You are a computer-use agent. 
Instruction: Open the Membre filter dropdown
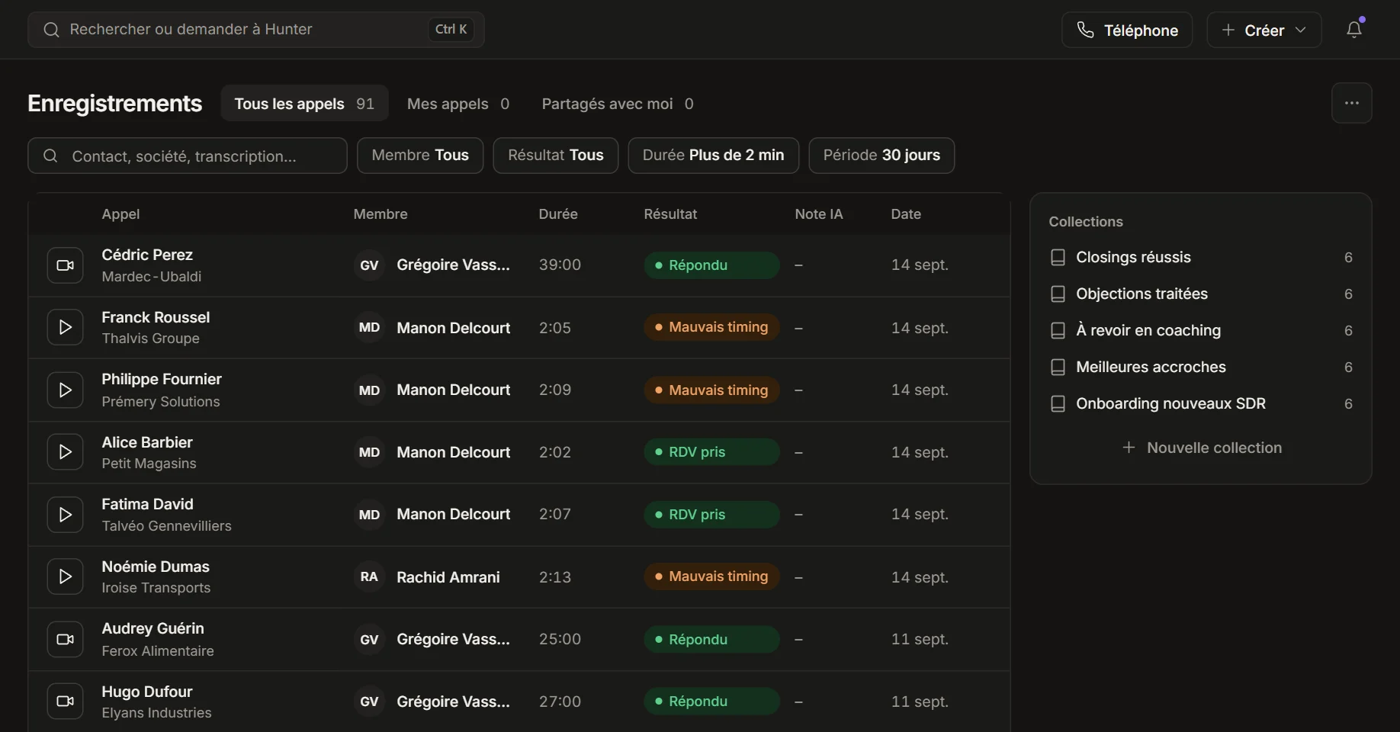420,156
